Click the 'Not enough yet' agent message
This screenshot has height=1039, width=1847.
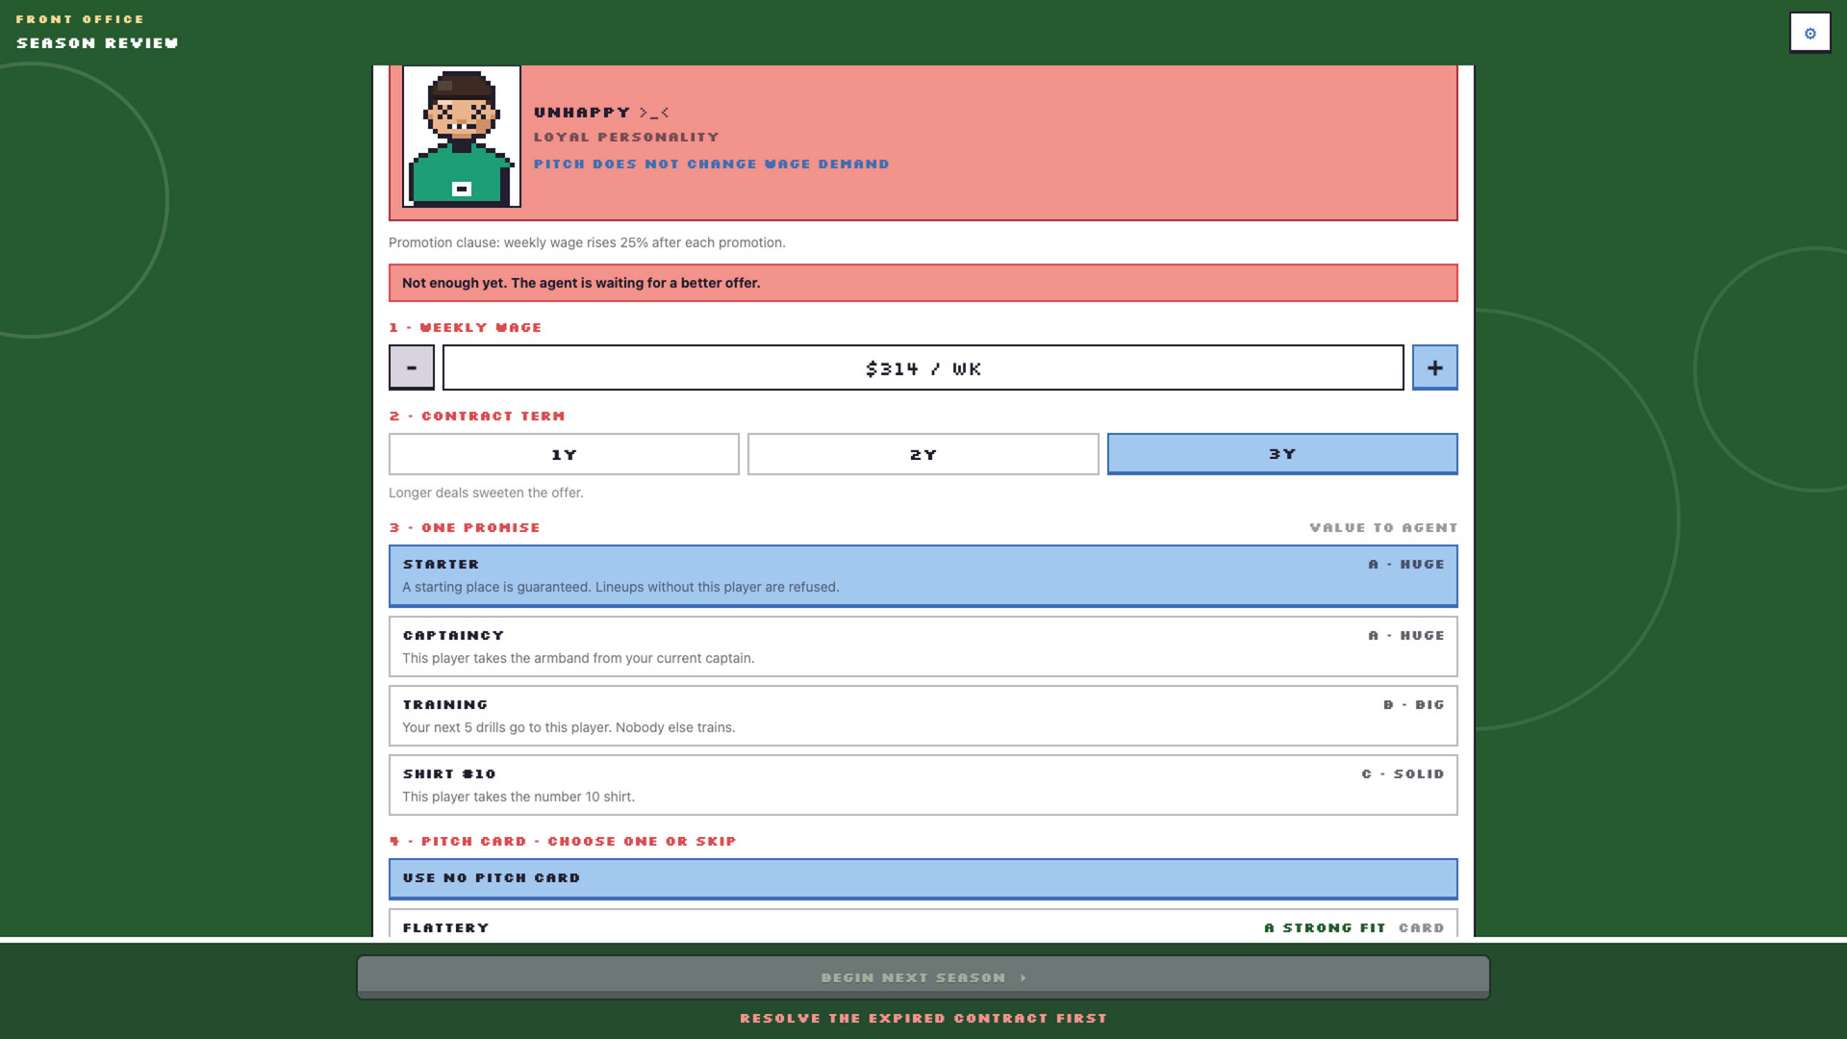click(923, 283)
